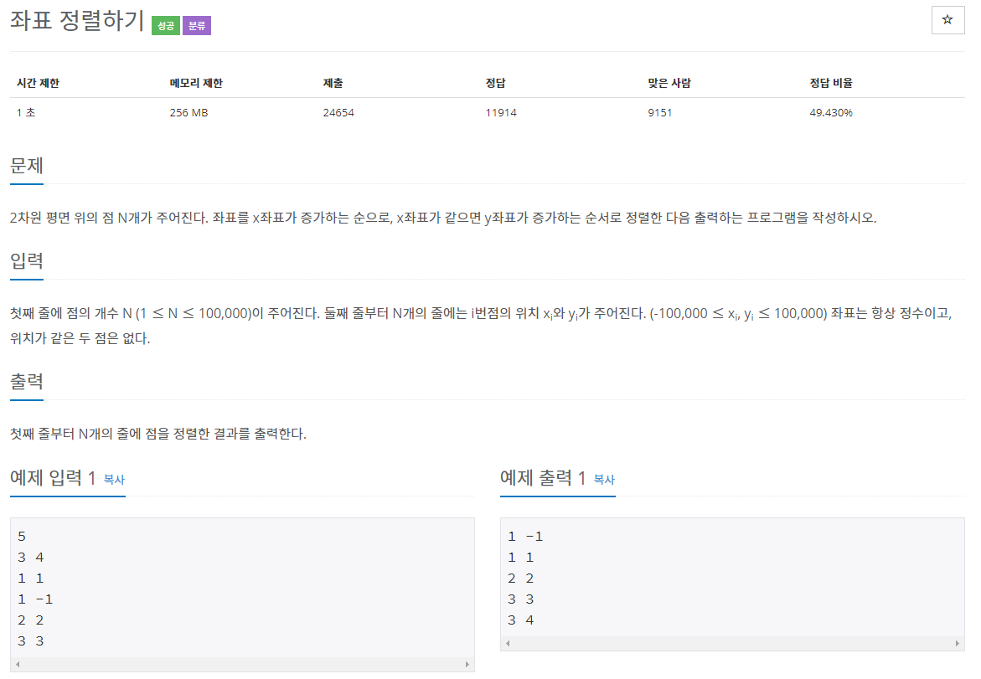Click the 정답 column header
981x679 pixels.
495,83
